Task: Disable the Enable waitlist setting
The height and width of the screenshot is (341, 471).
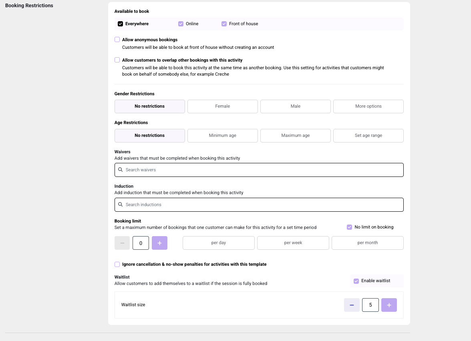Action: coord(356,281)
